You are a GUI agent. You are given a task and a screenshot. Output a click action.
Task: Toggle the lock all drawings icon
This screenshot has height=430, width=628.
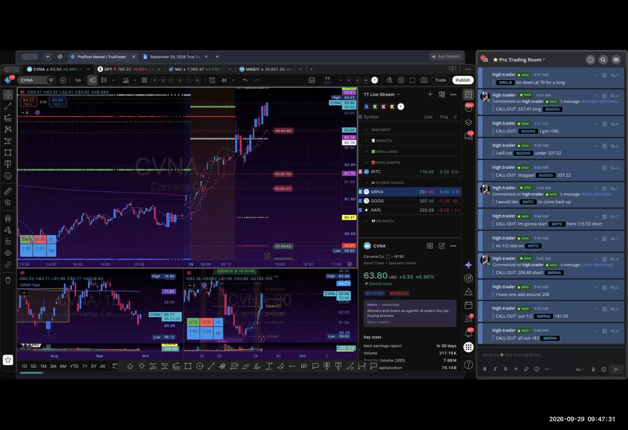[x=8, y=242]
